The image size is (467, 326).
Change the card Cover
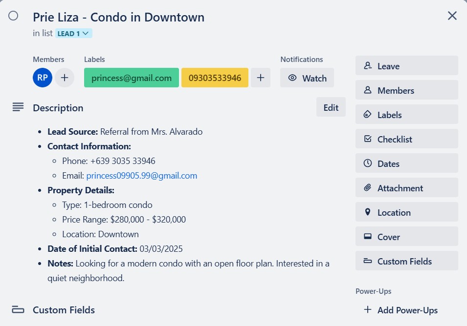(x=406, y=237)
